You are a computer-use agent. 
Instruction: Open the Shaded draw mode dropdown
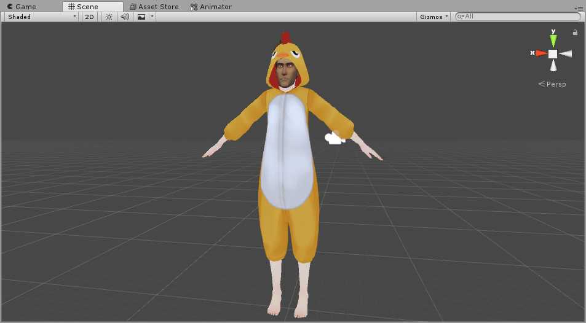(42, 17)
